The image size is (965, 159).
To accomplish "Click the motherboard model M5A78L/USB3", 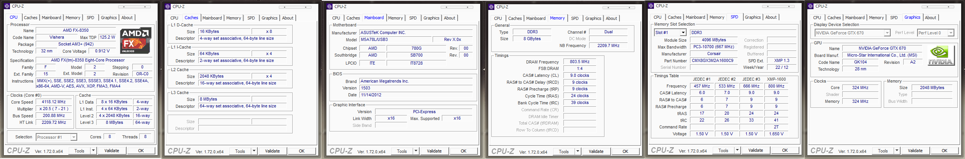I will pyautogui.click(x=395, y=39).
